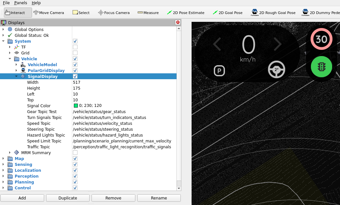Toggle the Perception display visibility

[75, 176]
